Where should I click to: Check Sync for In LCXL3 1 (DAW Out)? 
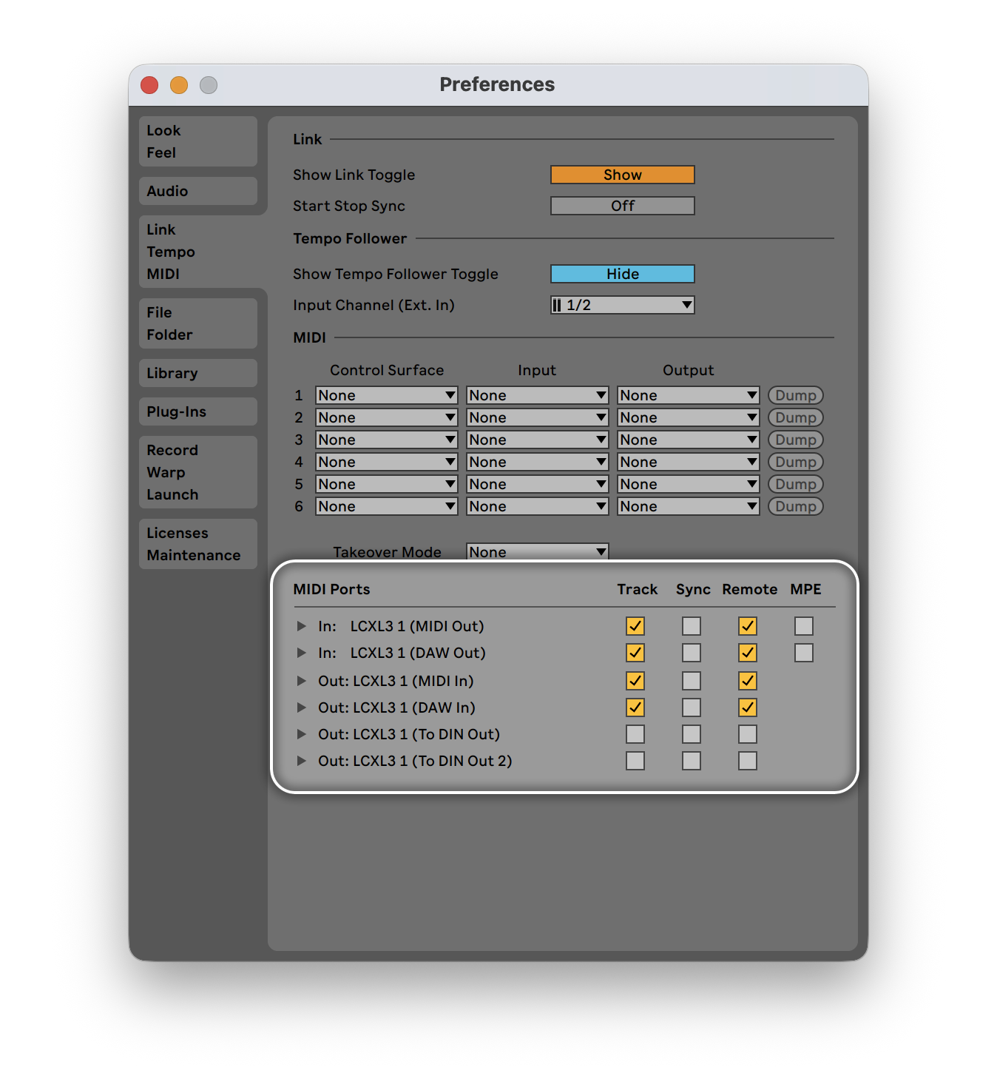click(692, 653)
